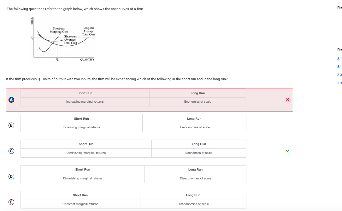Select answer choice E
This screenshot has width=342, height=211.
[x=11, y=202]
